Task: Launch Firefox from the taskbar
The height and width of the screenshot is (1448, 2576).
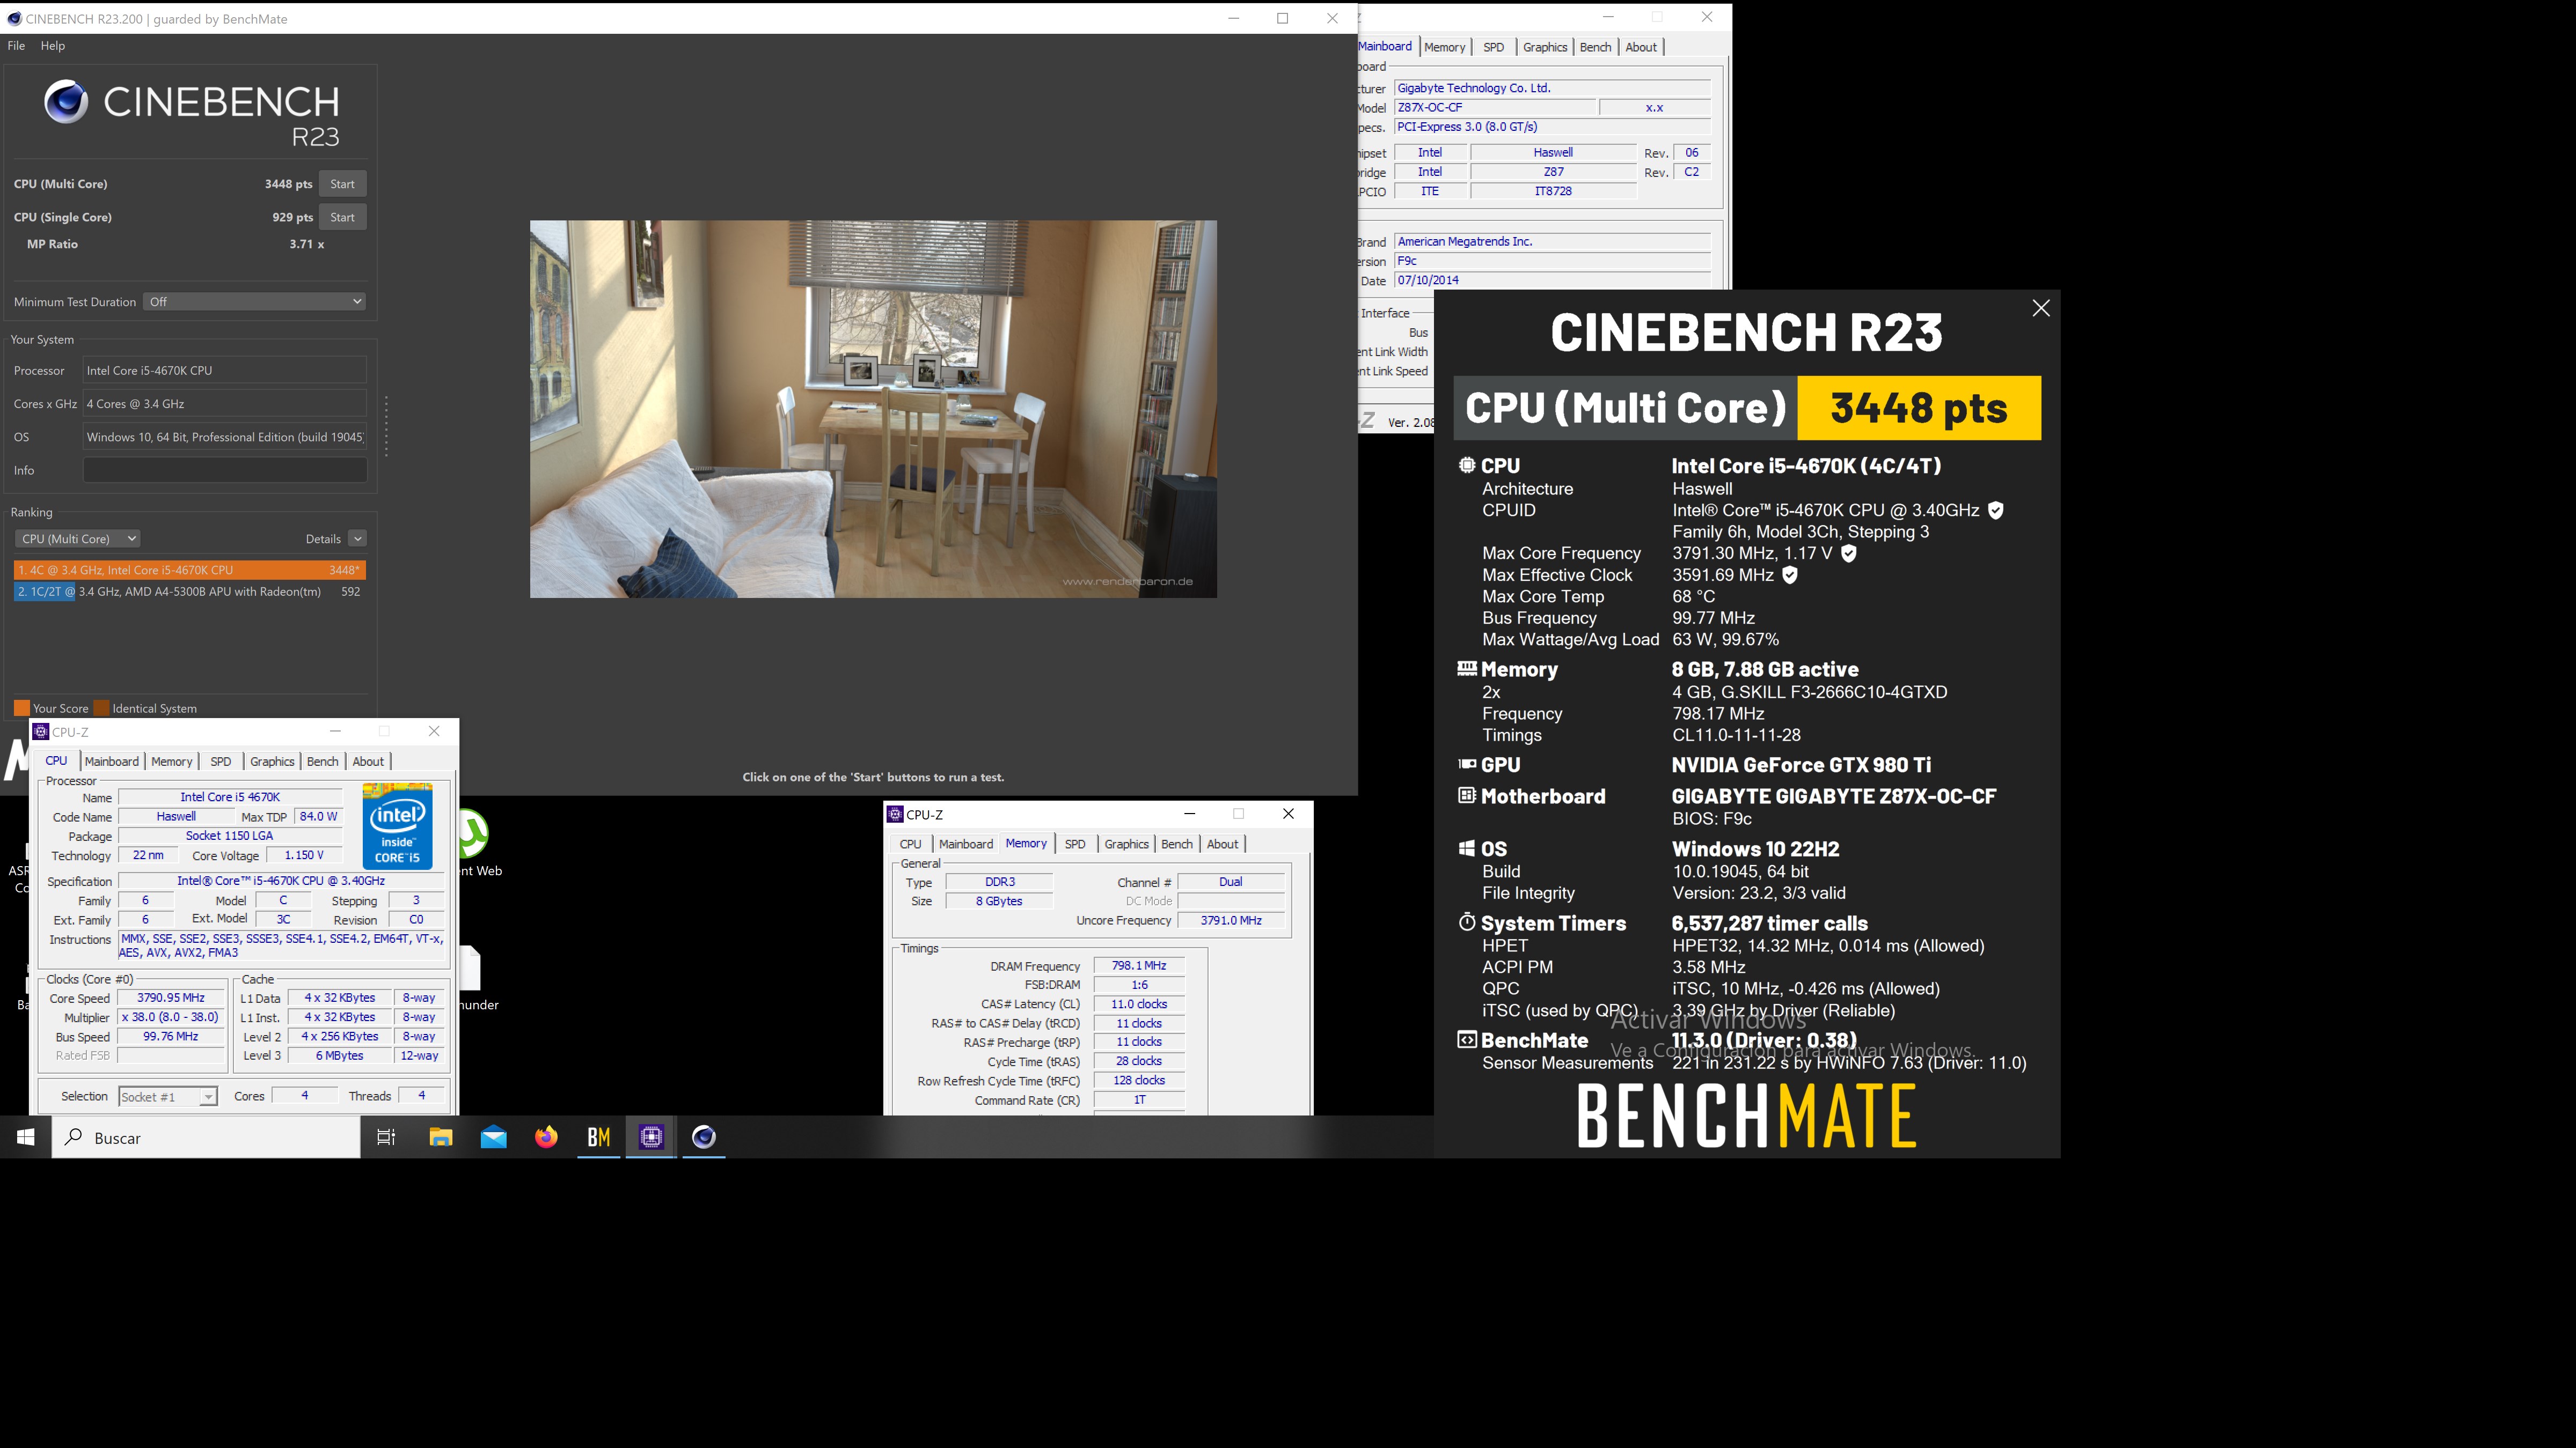Action: coord(546,1137)
